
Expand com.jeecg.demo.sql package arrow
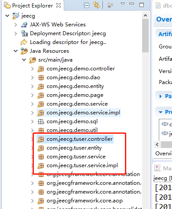(x=33, y=121)
